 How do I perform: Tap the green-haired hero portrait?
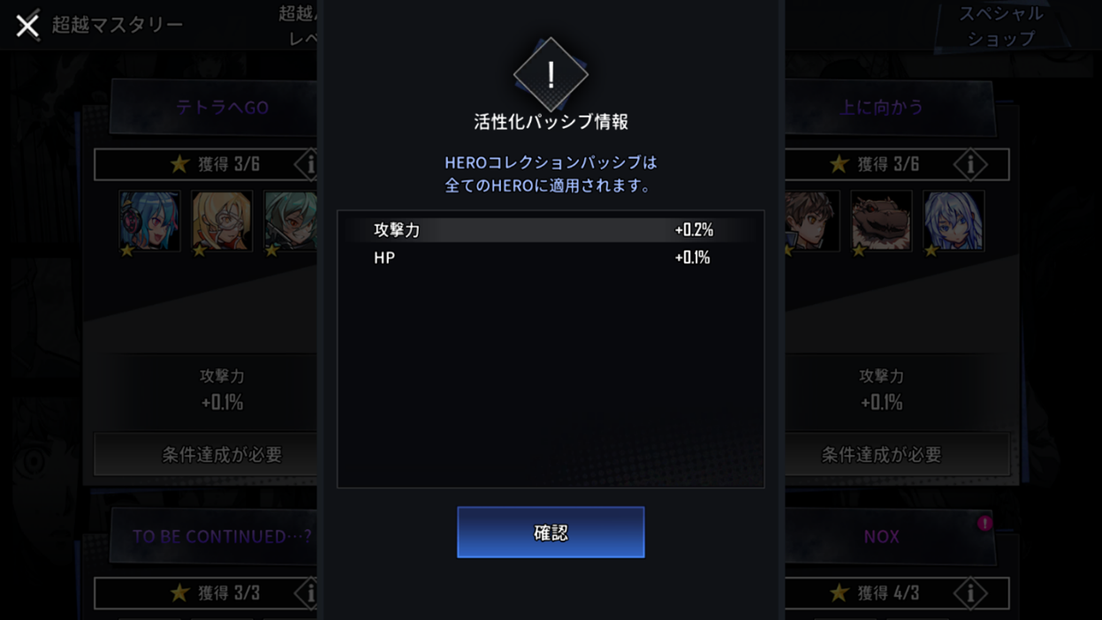click(x=291, y=221)
